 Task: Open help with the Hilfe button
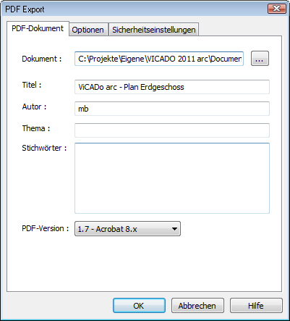256,306
